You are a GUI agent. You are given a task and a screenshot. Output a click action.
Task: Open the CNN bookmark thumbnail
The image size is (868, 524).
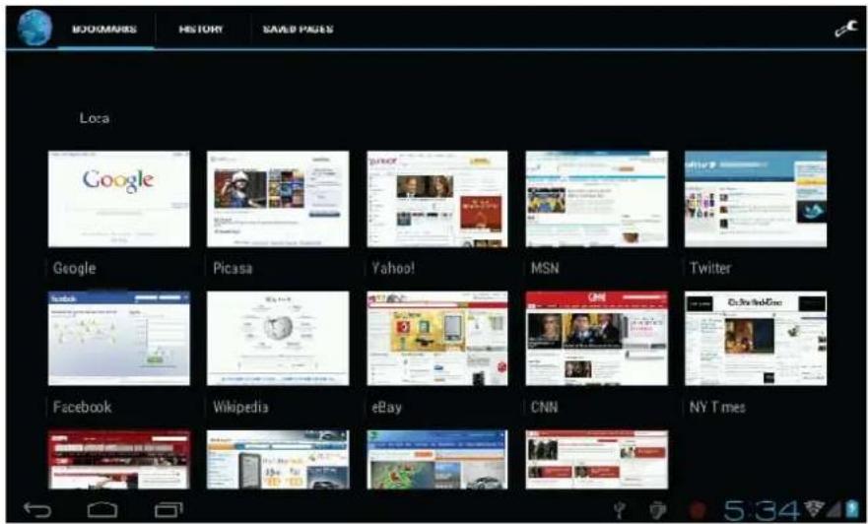(x=597, y=338)
